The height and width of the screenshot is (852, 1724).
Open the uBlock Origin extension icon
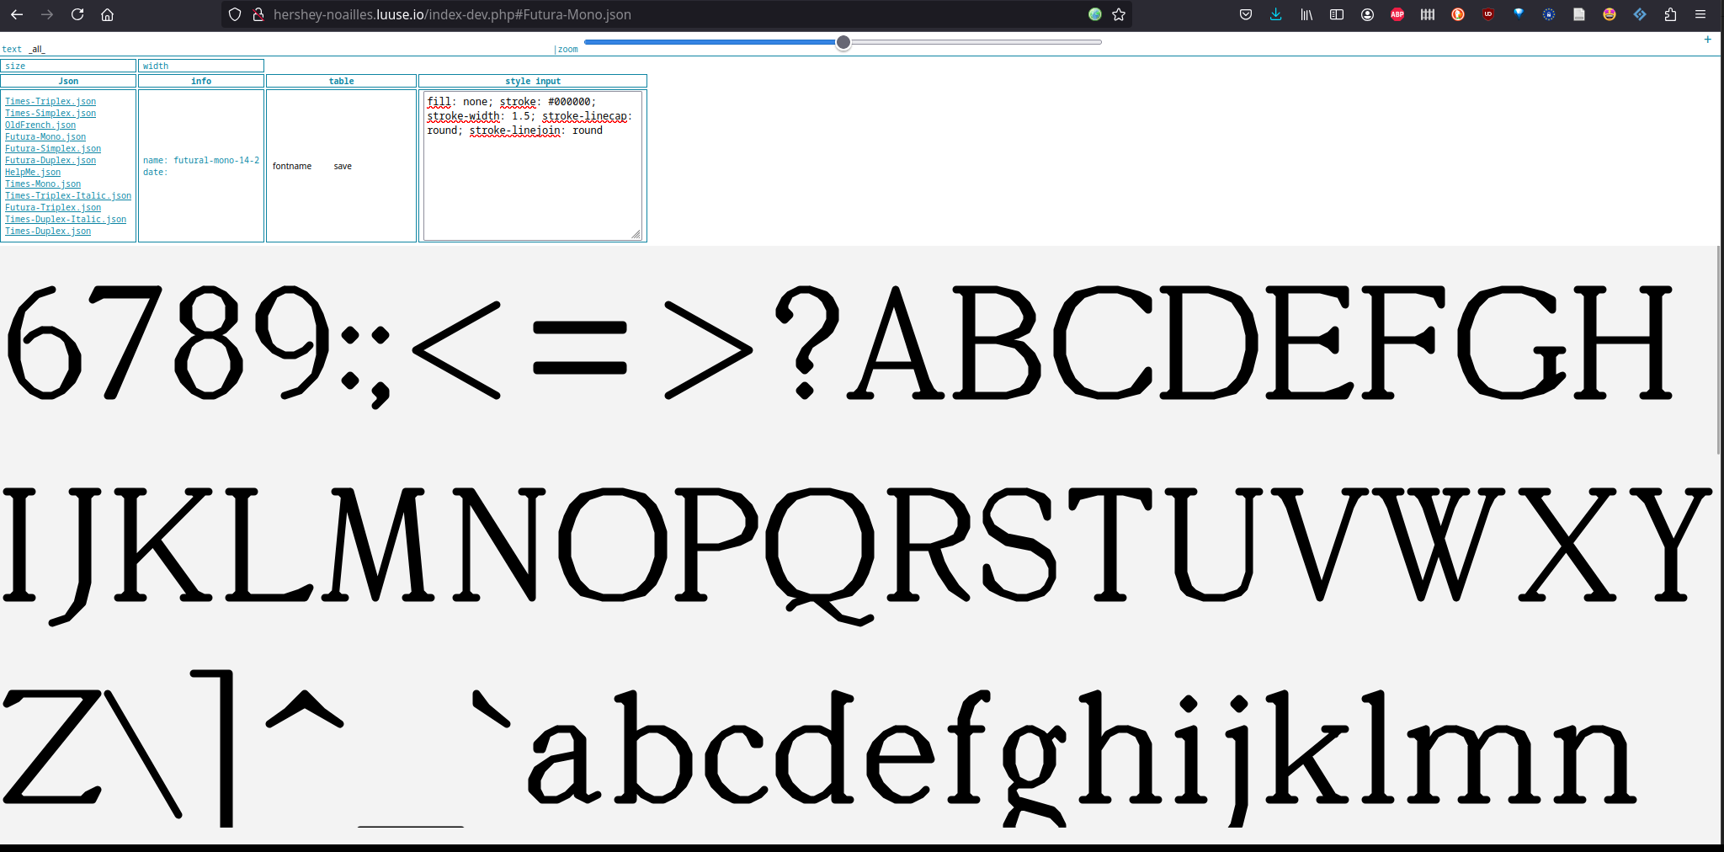[1488, 14]
